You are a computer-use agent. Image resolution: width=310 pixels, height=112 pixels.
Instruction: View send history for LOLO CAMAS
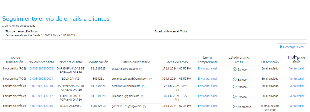tap(296, 79)
